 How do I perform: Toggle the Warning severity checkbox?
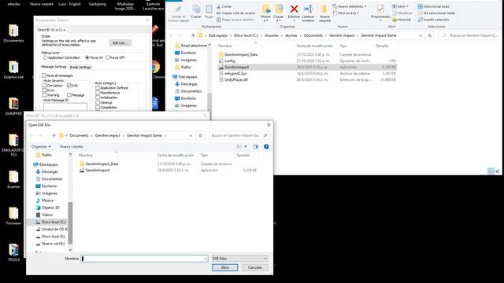[x=44, y=95]
